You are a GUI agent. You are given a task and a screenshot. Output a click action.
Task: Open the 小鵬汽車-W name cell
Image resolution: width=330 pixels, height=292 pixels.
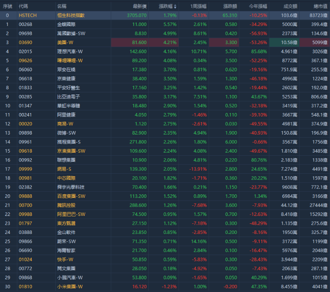point(70,277)
